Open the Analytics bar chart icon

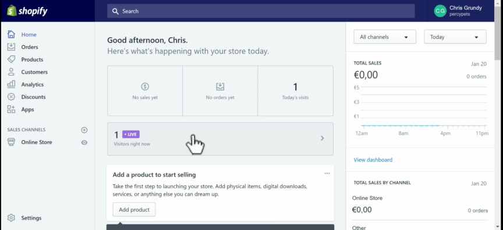(11, 84)
